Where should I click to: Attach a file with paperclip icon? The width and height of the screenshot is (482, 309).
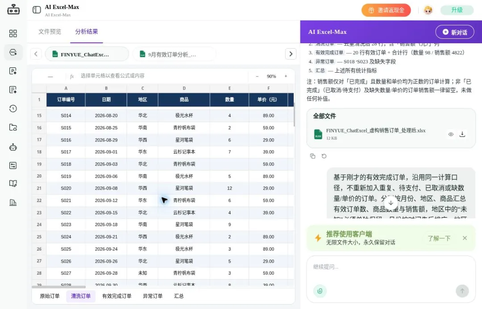(320, 291)
